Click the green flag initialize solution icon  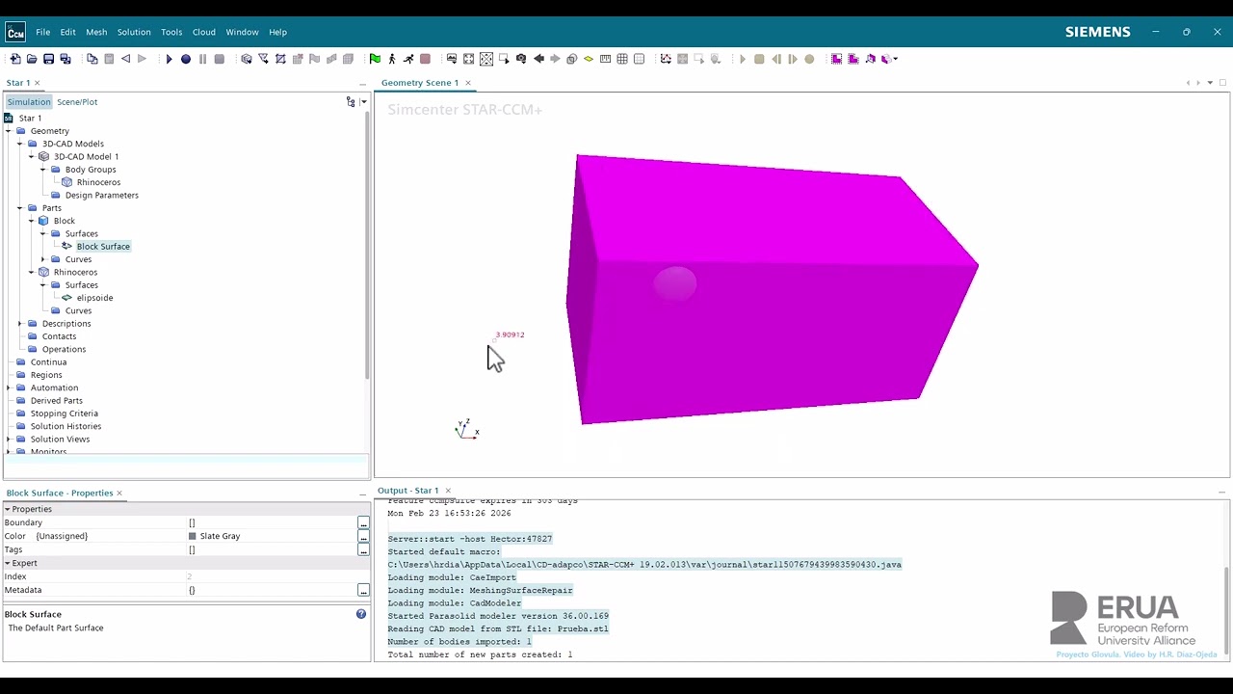click(375, 59)
